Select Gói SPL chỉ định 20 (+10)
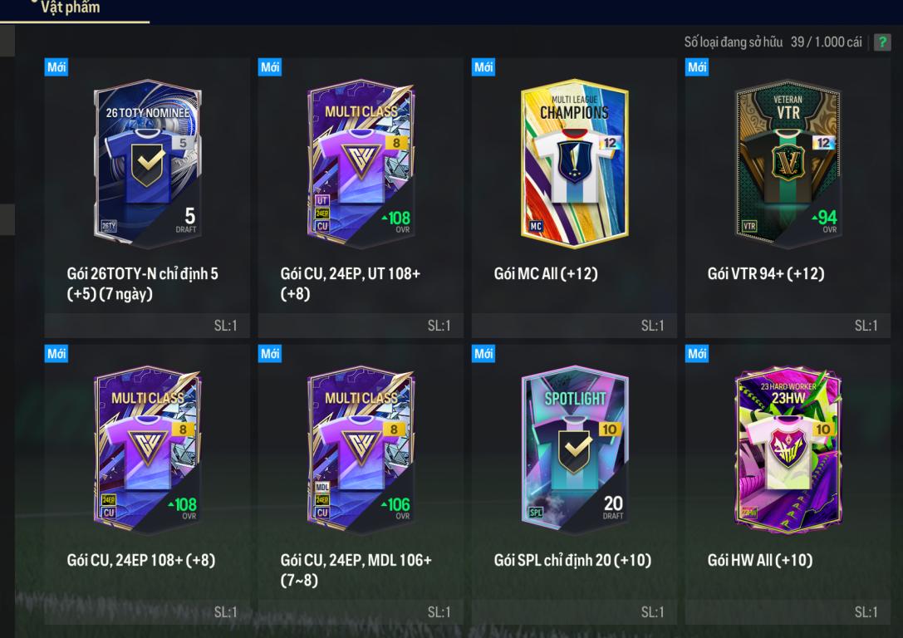 [572, 560]
